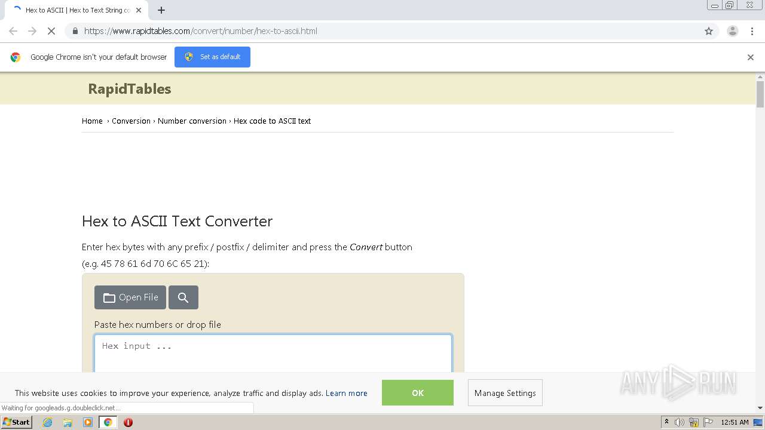Stop page loading with the X button

(x=51, y=31)
